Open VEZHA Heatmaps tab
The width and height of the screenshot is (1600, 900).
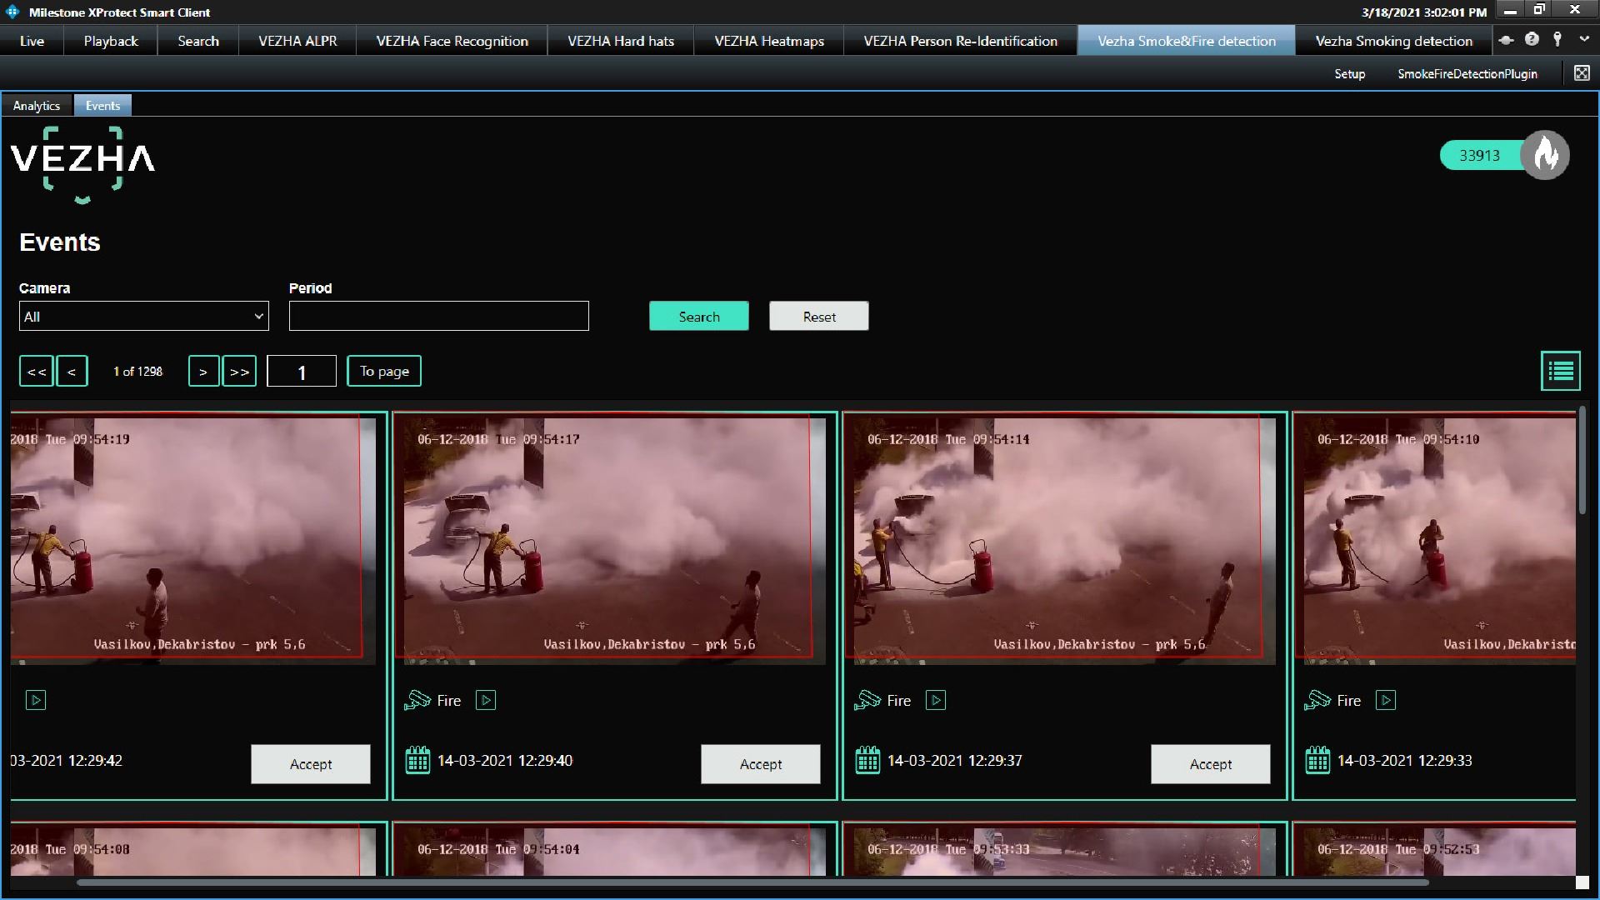(x=769, y=41)
